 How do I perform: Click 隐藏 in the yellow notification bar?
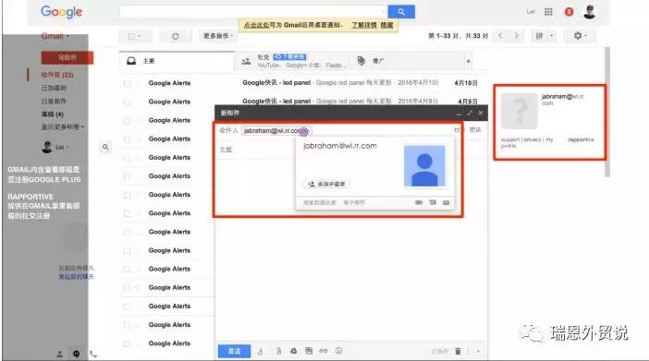click(x=386, y=25)
